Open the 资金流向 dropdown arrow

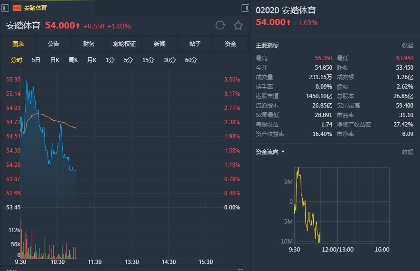click(283, 152)
